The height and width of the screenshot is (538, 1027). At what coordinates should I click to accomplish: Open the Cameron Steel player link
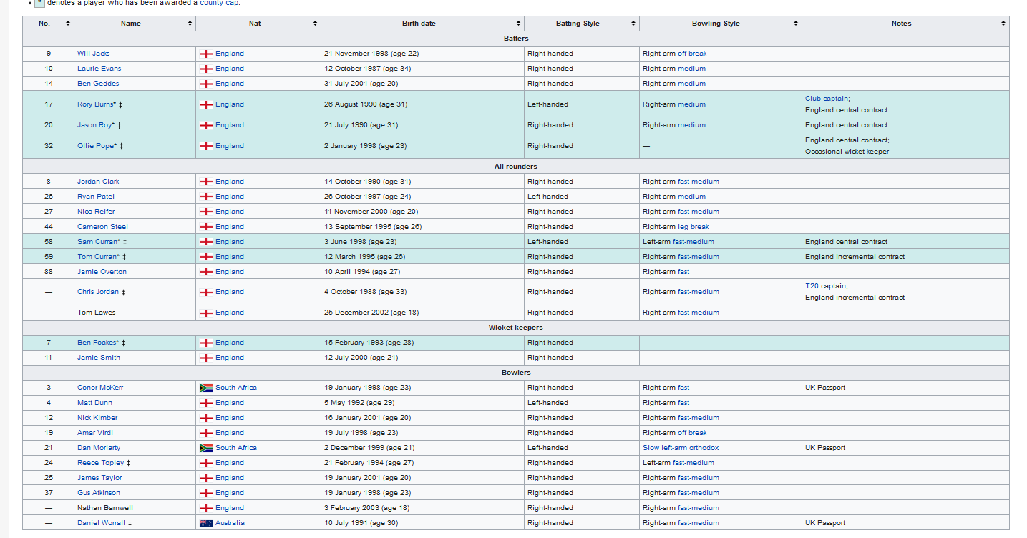[102, 227]
